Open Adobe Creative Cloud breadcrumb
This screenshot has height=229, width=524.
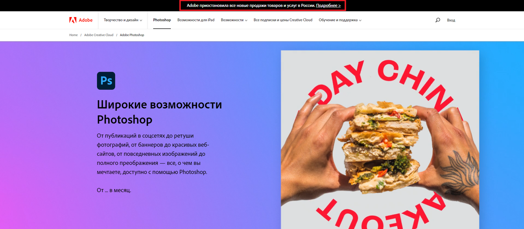(x=99, y=35)
